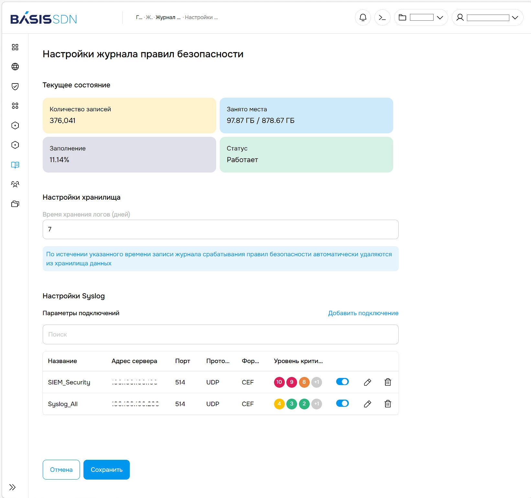
Task: Open the Настройки breadcrumb item
Action: [201, 17]
